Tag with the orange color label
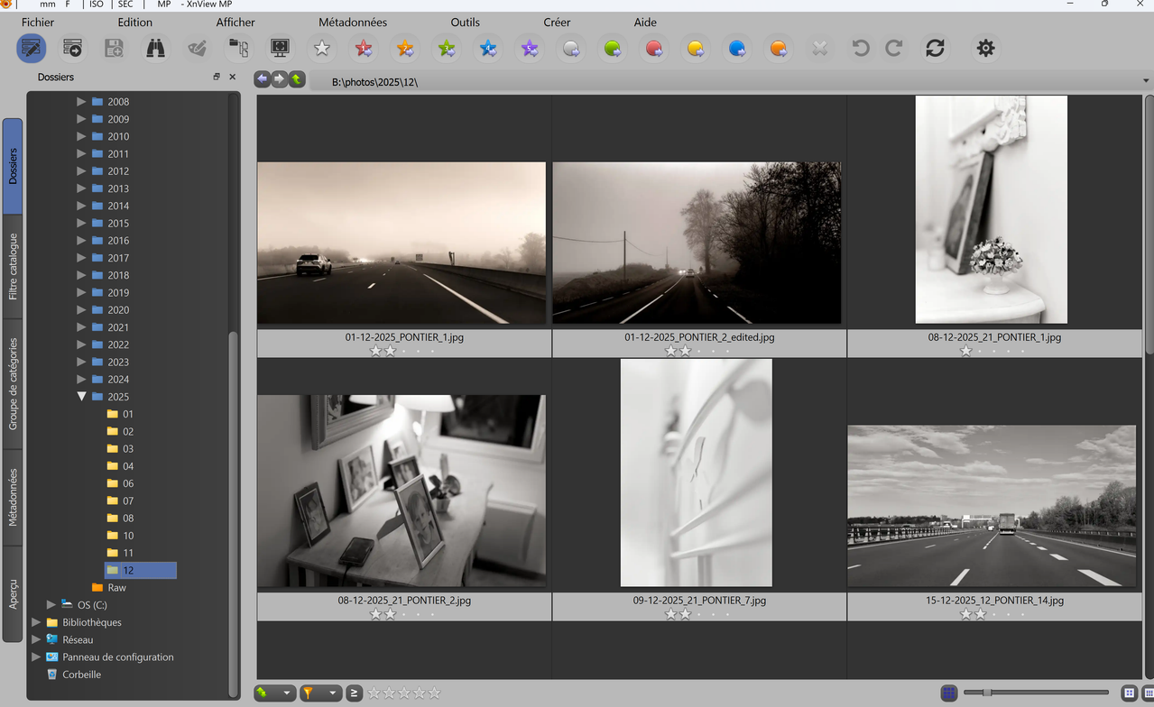1154x707 pixels. tap(779, 48)
